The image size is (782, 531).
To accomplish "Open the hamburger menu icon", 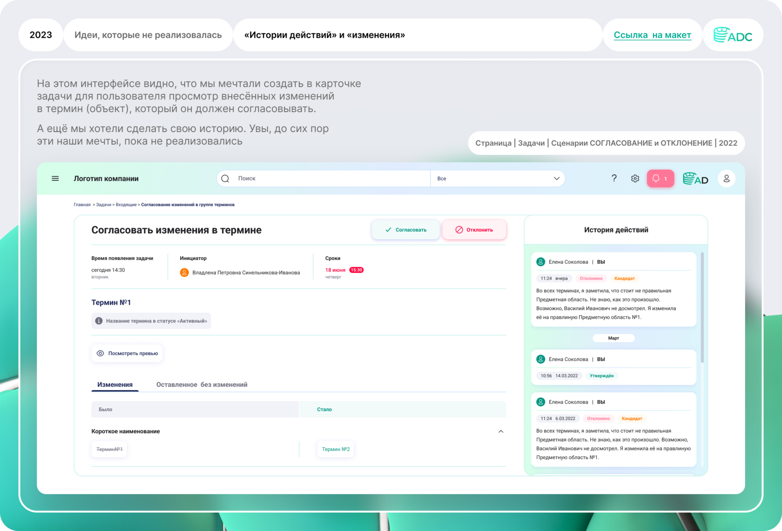I will click(x=55, y=179).
